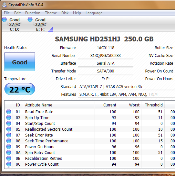175x176 pixels.
Task: Click the CrystalDiskInfo title bar app icon
Action: 4,5
